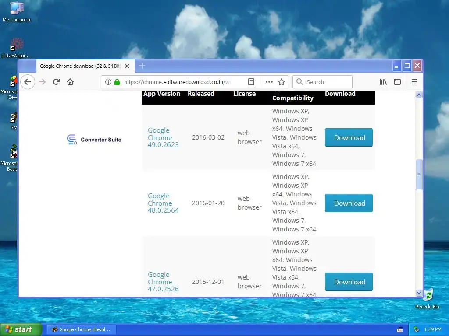Open the browser home page
The image size is (449, 336).
[70, 82]
